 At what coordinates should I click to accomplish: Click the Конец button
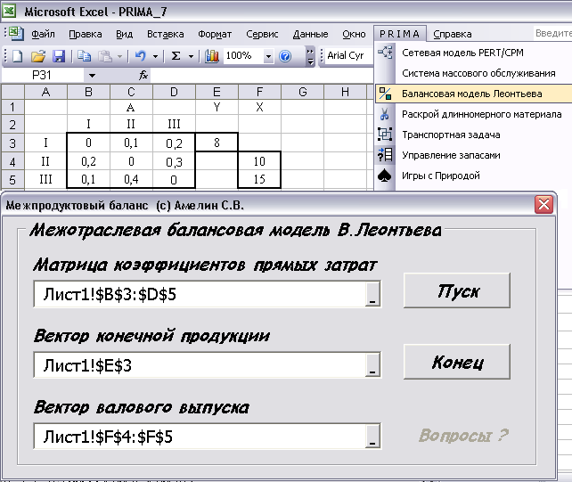[457, 362]
